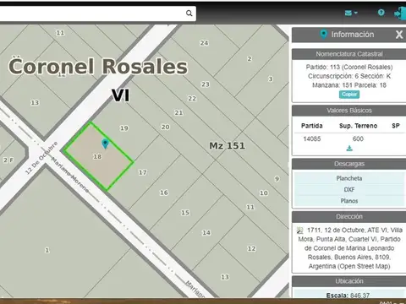Open the Plancheta download link

coord(349,178)
